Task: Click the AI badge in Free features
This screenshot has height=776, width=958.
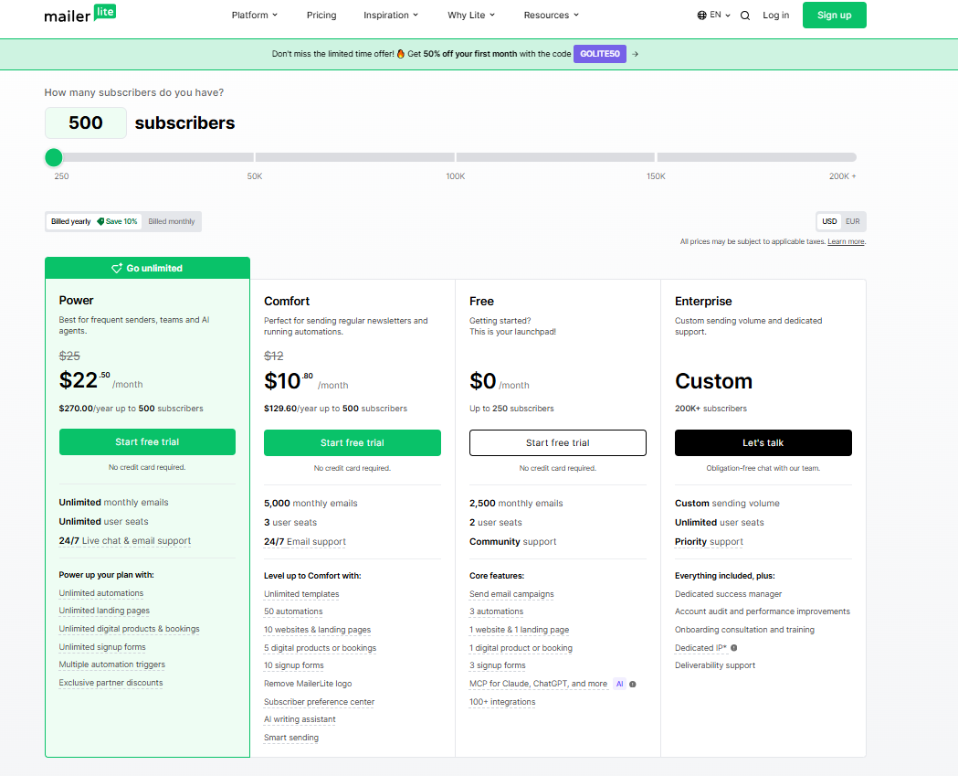Action: coord(619,685)
